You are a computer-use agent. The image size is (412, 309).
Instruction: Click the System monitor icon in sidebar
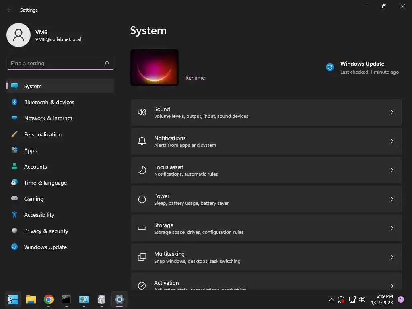click(x=14, y=86)
